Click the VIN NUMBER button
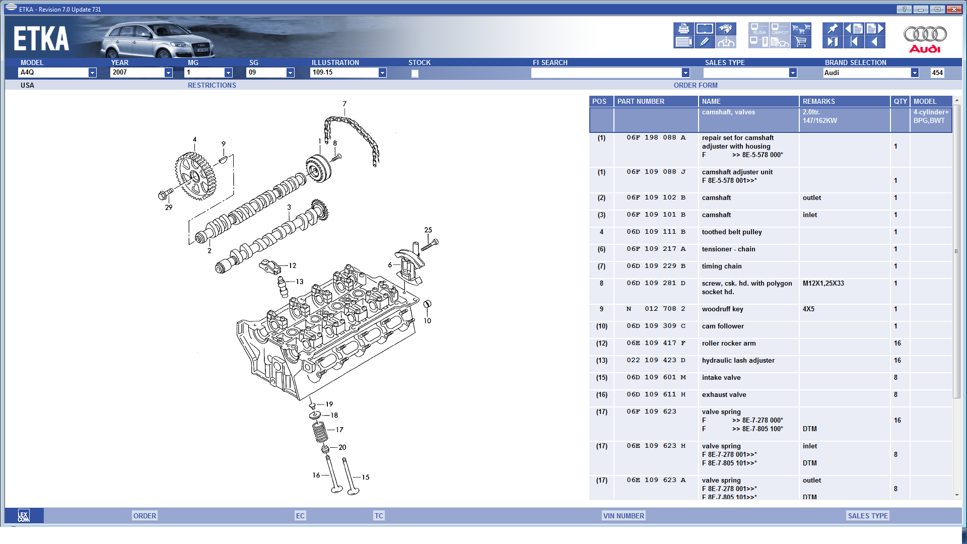967x544 pixels. (624, 516)
